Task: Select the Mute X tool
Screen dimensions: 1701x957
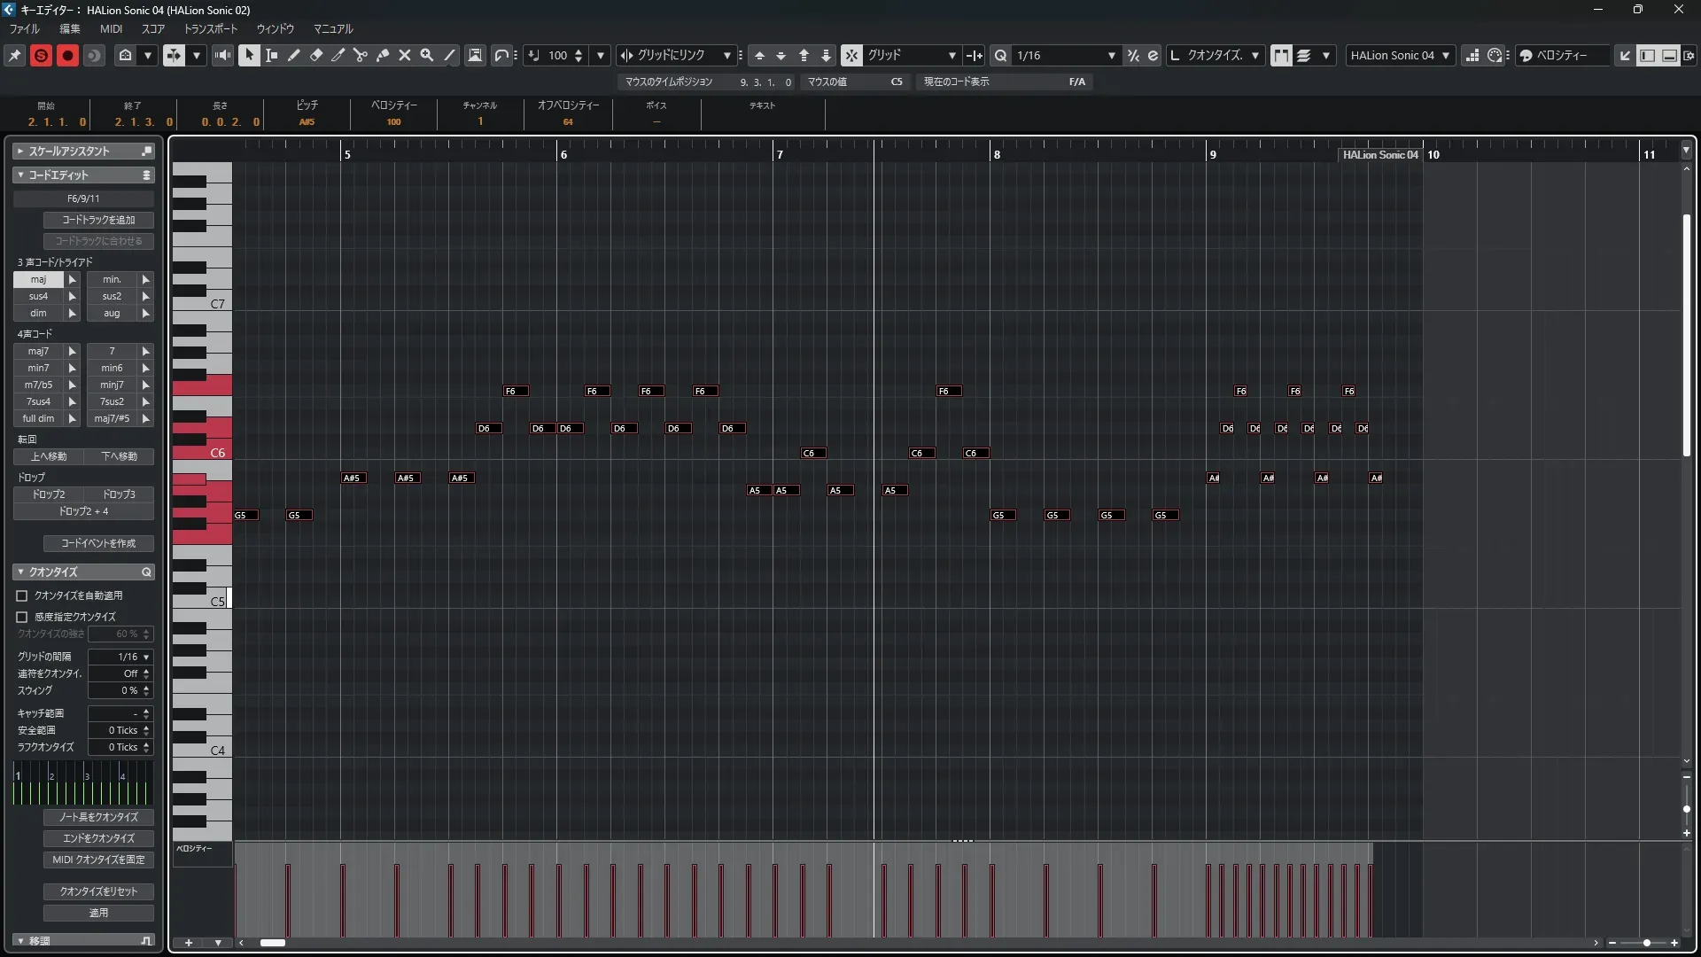Action: point(405,55)
